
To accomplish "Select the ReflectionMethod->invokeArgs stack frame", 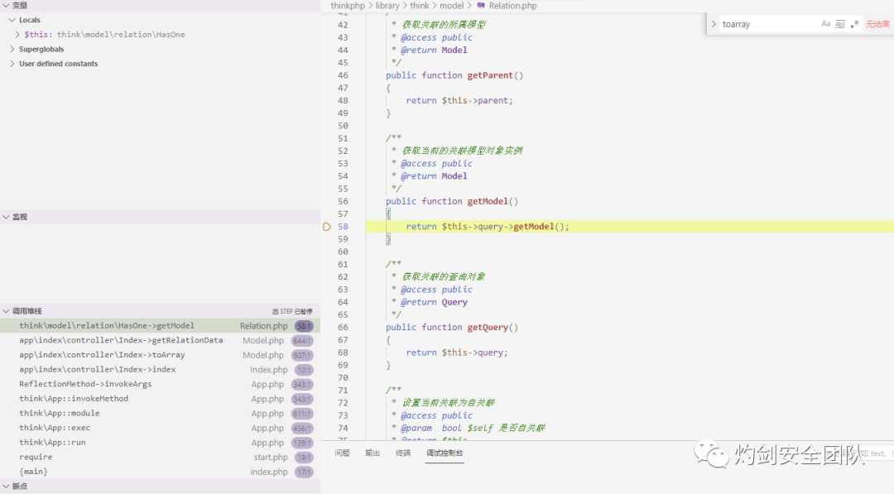I will [x=160, y=384].
